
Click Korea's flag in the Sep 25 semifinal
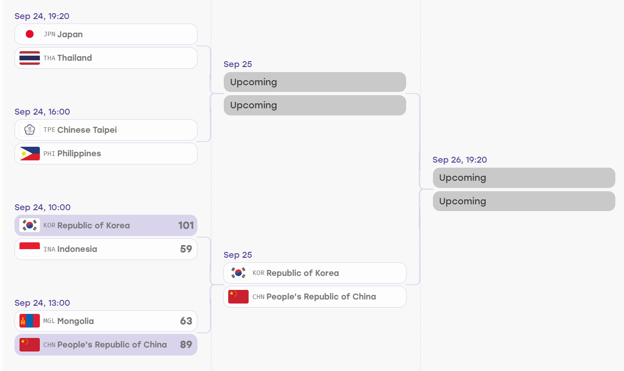(239, 273)
